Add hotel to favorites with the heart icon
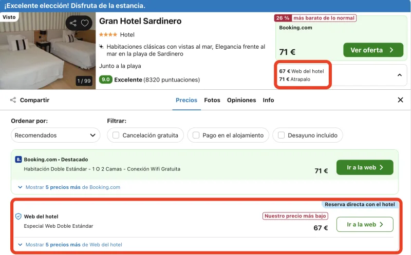 (85, 23)
